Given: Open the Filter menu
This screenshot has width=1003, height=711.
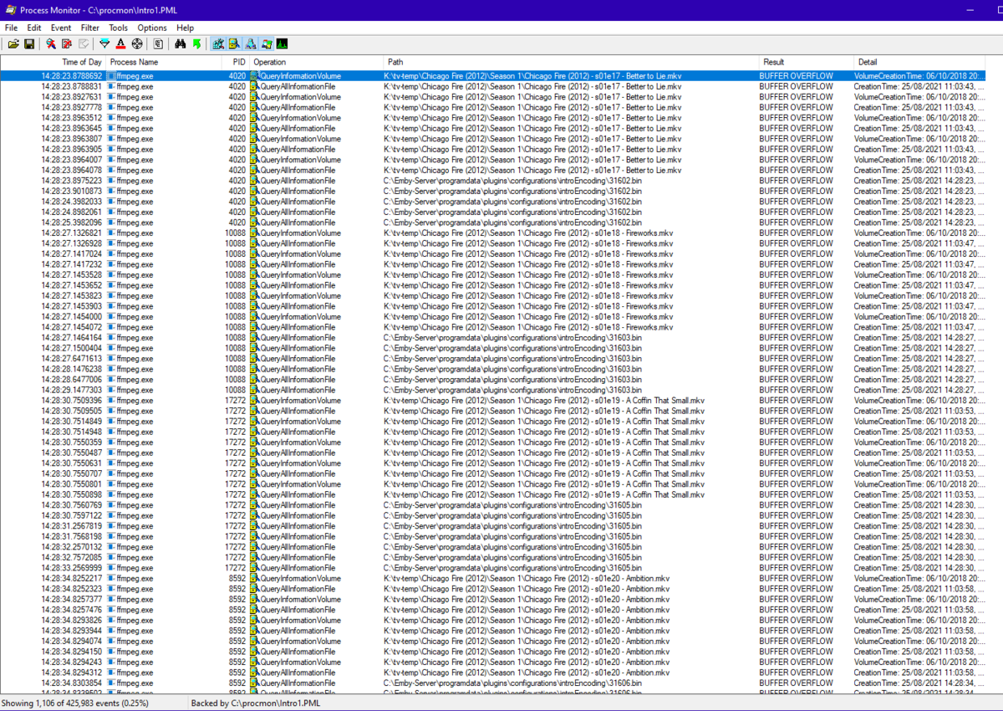Looking at the screenshot, I should click(89, 28).
